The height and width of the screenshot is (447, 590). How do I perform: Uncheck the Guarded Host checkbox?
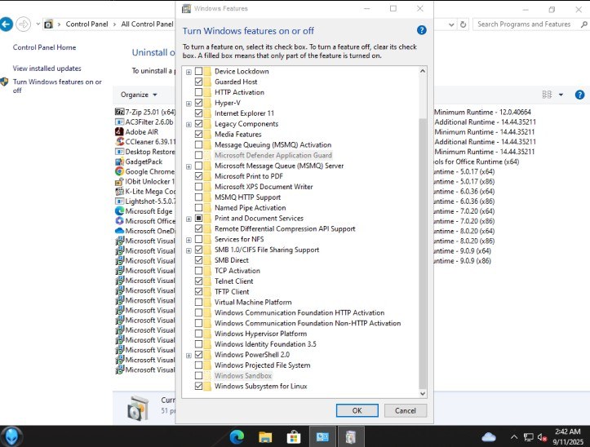[198, 82]
